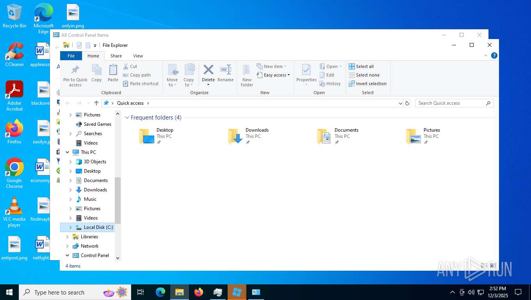This screenshot has width=531, height=300.
Task: Expand Network in navigation pane
Action: coord(67,246)
